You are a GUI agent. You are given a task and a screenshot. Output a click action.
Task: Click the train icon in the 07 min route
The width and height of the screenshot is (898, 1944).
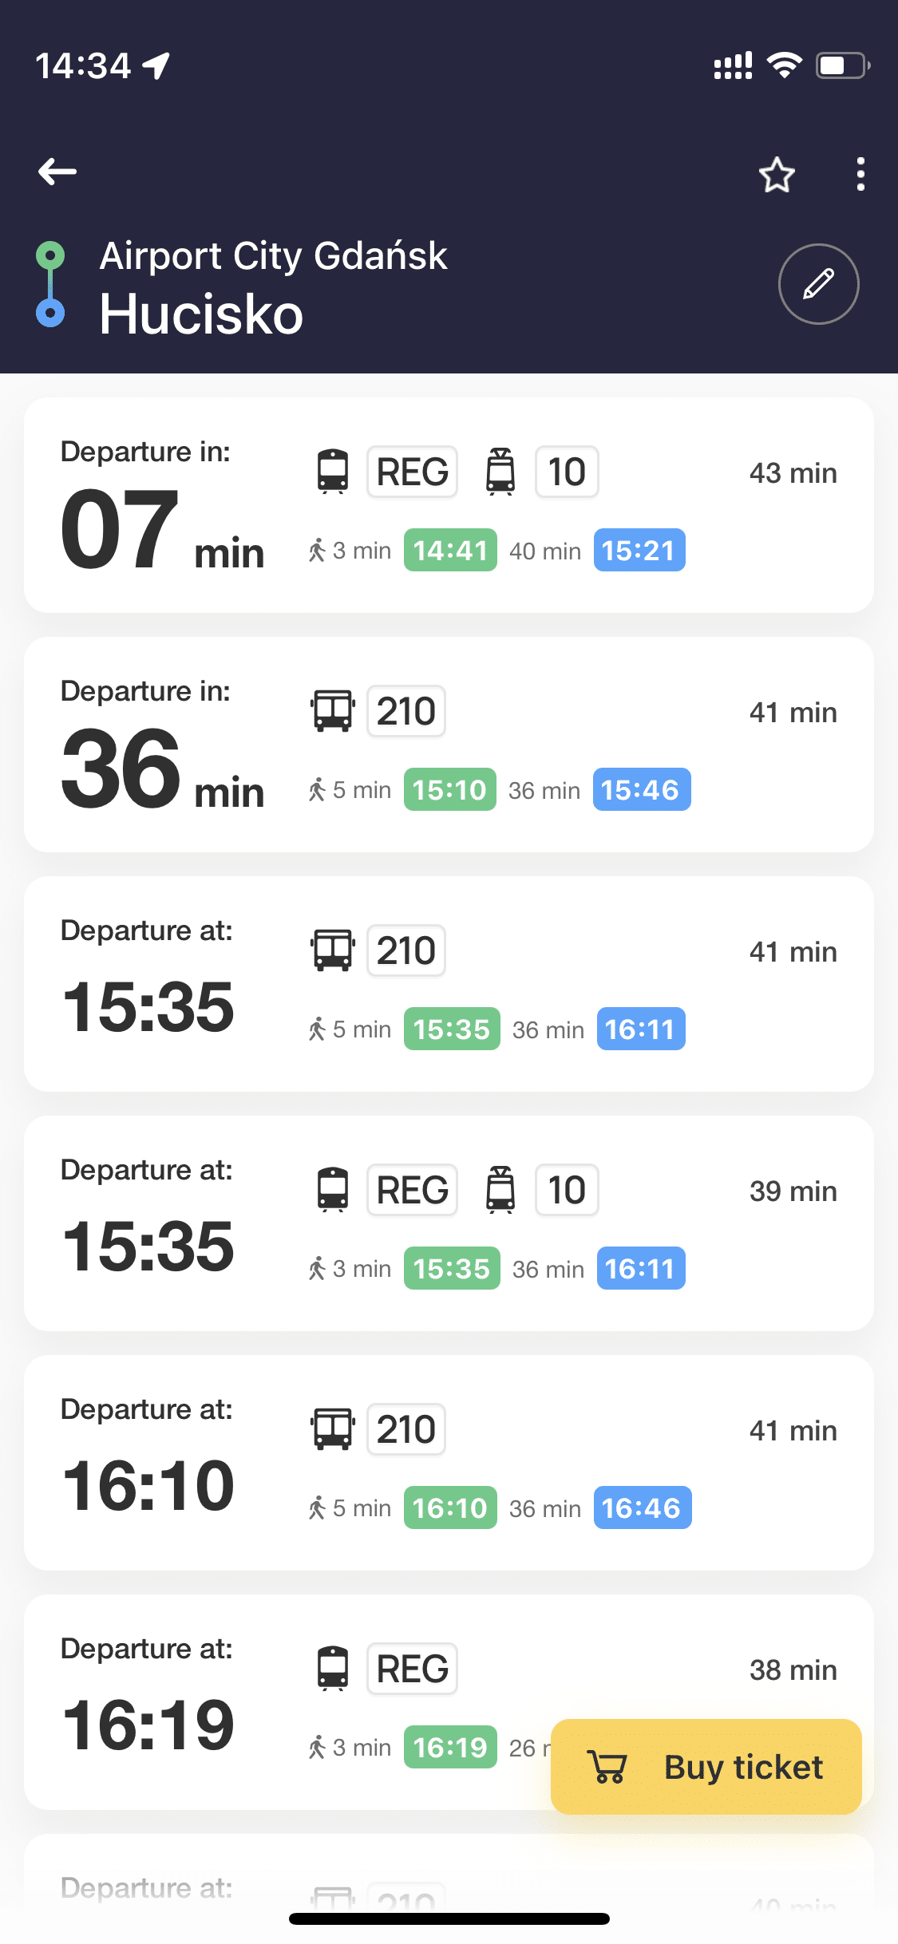click(x=333, y=472)
